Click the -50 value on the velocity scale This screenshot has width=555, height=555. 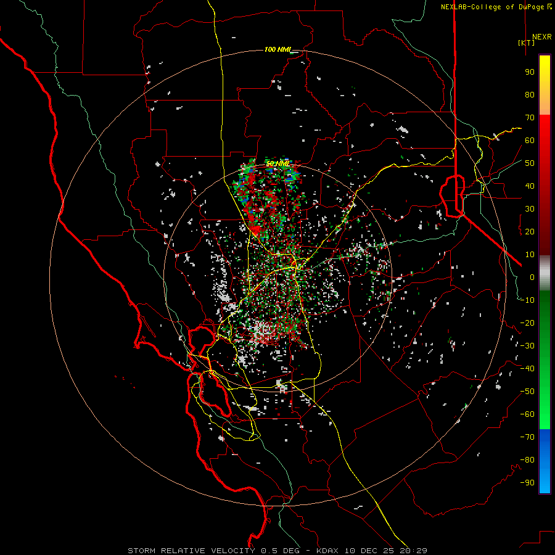point(527,392)
